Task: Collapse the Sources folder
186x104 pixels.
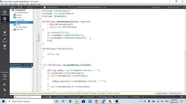Action: (x=12, y=17)
